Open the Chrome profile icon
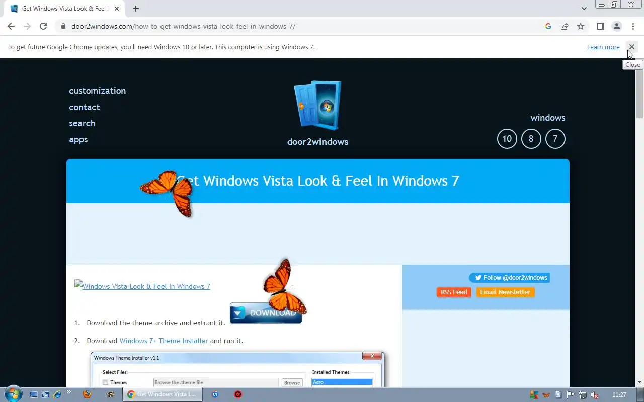The height and width of the screenshot is (402, 644). [x=616, y=26]
